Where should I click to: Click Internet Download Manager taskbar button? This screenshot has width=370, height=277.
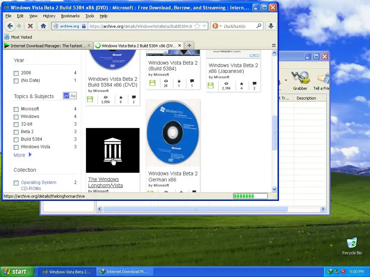coord(125,272)
